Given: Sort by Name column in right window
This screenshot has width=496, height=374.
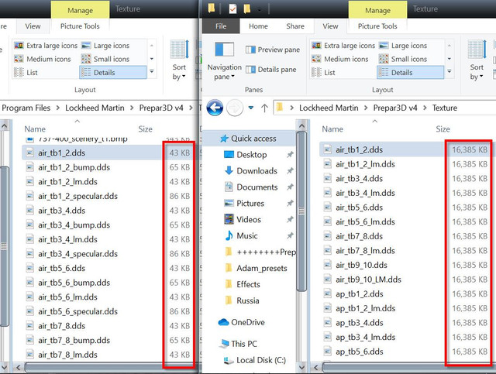Looking at the screenshot, I should [332, 129].
